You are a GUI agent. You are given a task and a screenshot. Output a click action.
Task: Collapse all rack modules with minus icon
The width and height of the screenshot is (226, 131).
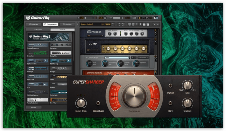pyautogui.click(x=158, y=24)
